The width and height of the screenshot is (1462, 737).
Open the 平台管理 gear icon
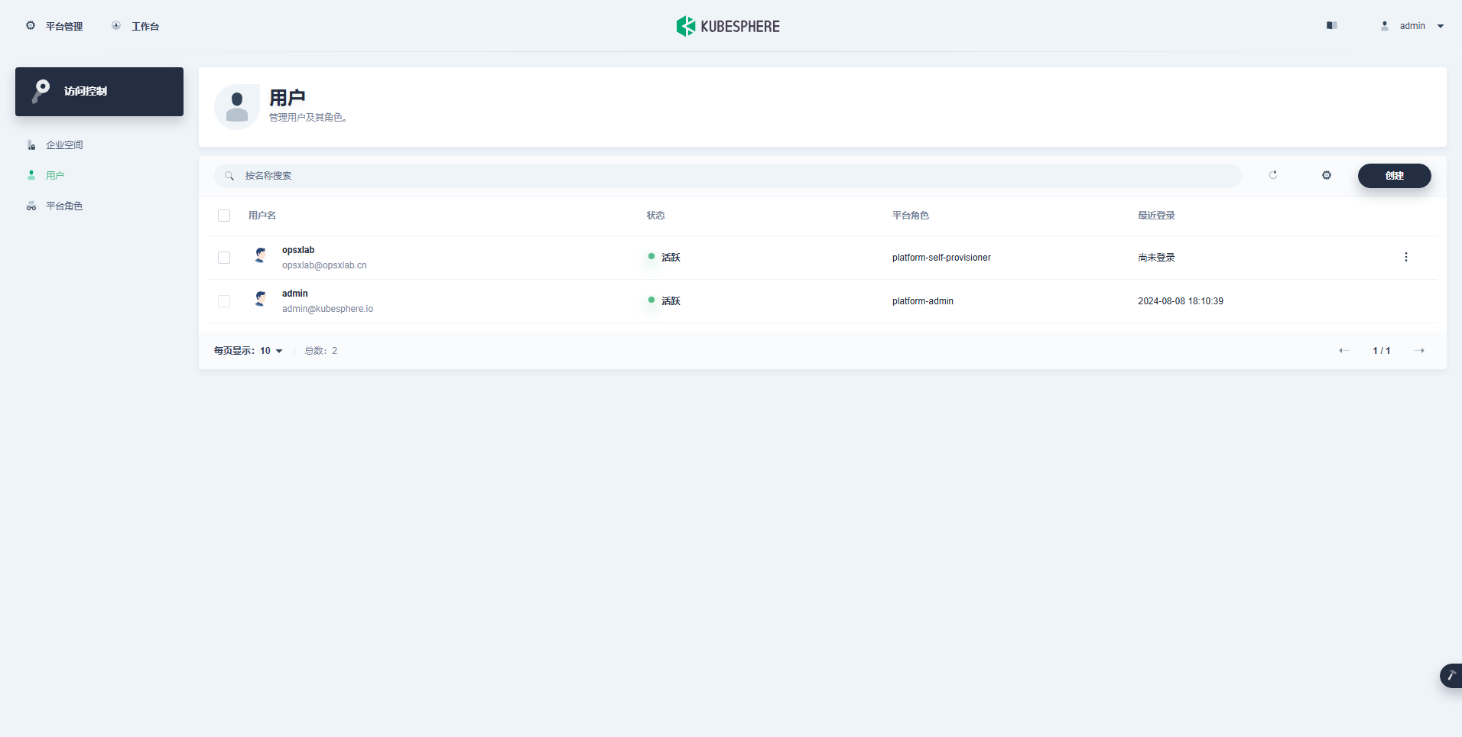point(31,25)
